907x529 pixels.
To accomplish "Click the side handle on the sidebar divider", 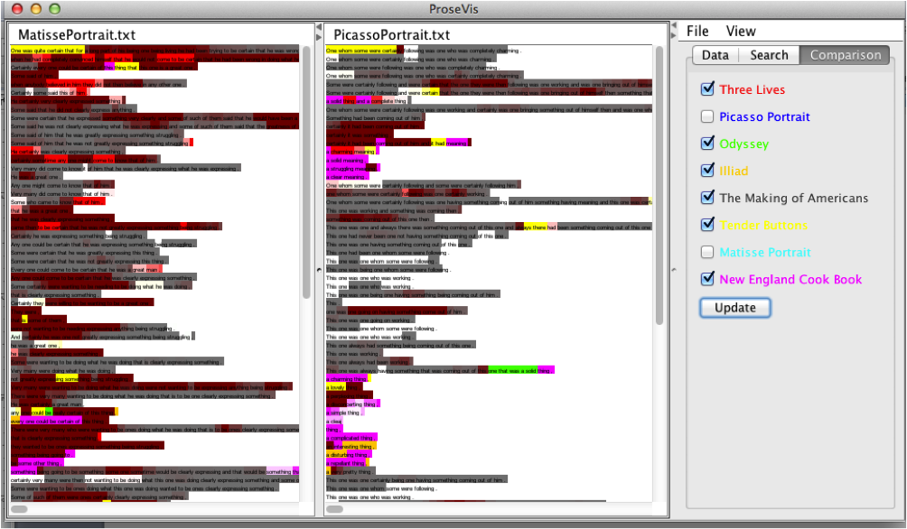I will pyautogui.click(x=673, y=269).
